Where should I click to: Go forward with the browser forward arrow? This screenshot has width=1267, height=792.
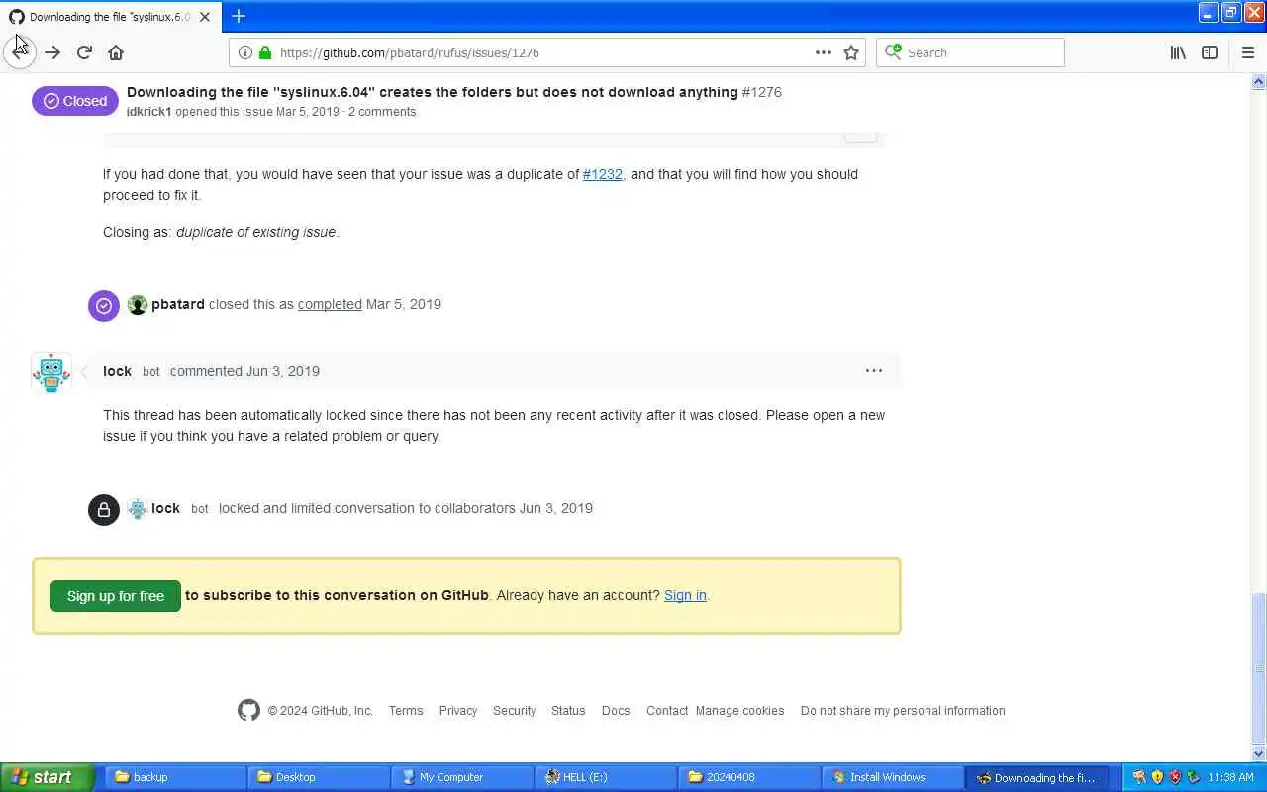click(x=52, y=52)
